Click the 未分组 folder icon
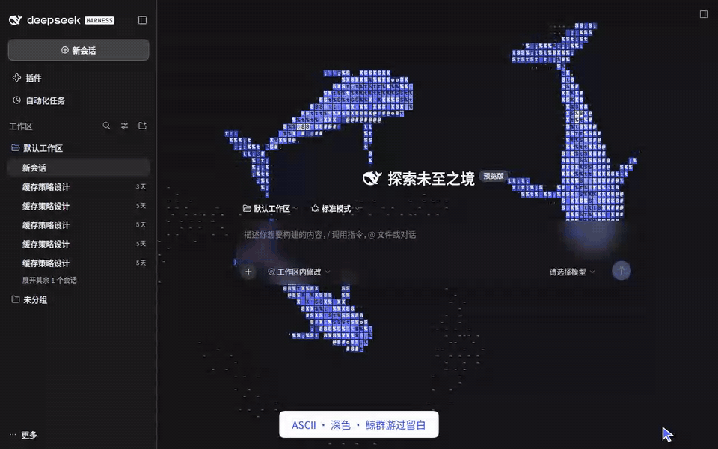 (x=16, y=299)
